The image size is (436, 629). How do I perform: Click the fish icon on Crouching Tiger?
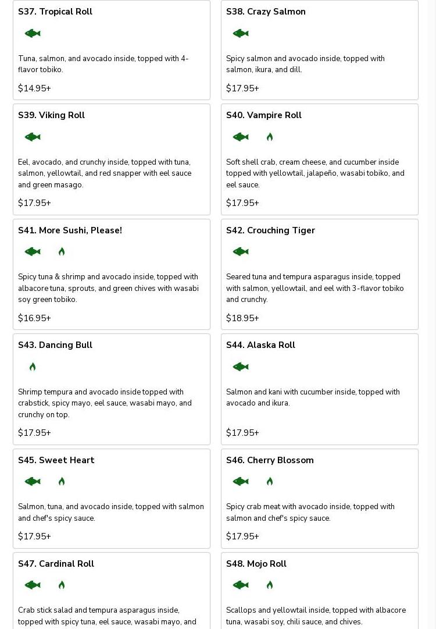click(241, 252)
